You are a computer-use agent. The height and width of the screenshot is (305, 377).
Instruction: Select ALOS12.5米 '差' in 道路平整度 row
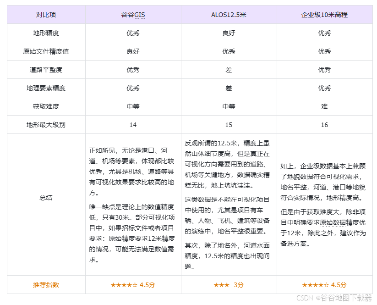click(229, 70)
